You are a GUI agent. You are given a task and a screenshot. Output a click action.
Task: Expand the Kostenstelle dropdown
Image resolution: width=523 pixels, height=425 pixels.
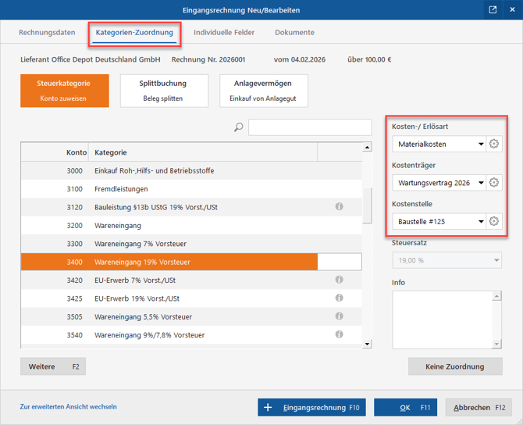pyautogui.click(x=480, y=221)
